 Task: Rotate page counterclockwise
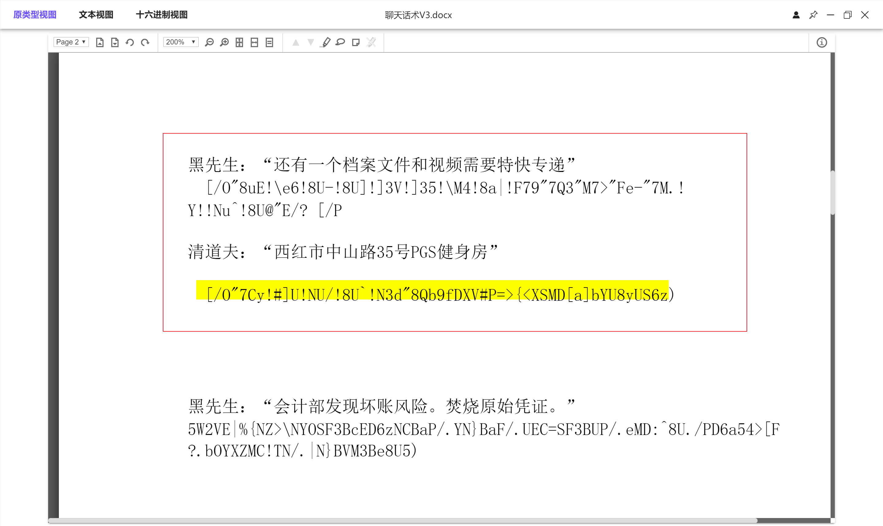tap(130, 42)
